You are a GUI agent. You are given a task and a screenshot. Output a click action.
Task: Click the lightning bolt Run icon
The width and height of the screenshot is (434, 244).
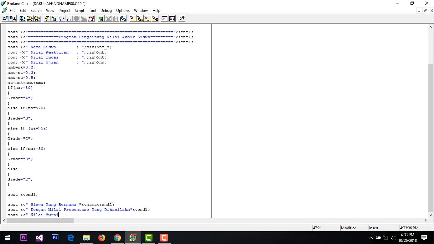(47, 19)
